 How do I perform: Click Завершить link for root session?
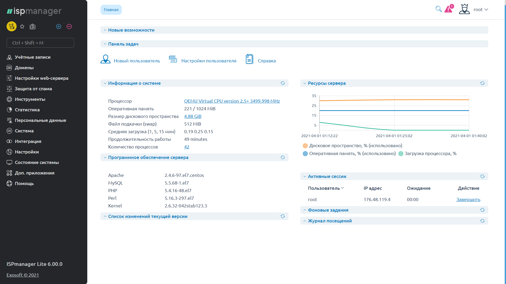[468, 200]
